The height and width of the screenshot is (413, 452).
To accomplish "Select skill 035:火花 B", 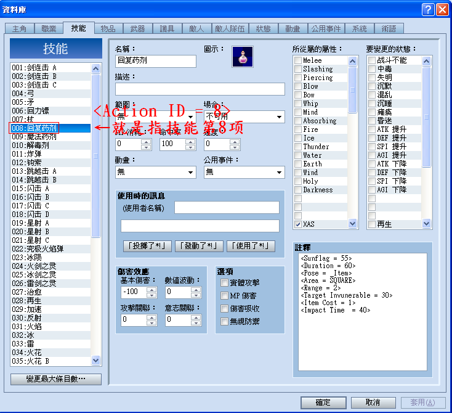I will coord(50,361).
